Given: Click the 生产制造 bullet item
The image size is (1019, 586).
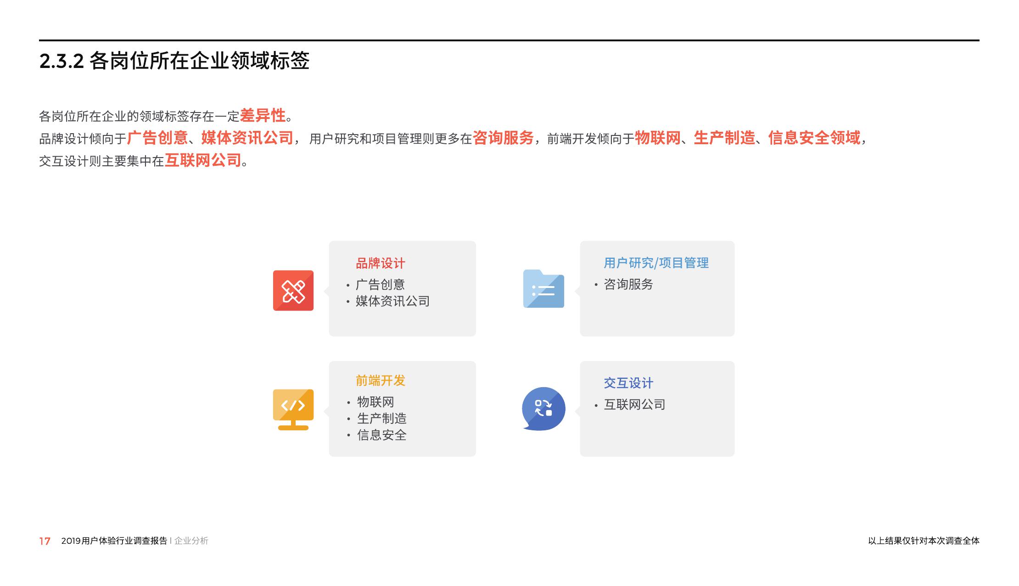Looking at the screenshot, I should pos(381,418).
